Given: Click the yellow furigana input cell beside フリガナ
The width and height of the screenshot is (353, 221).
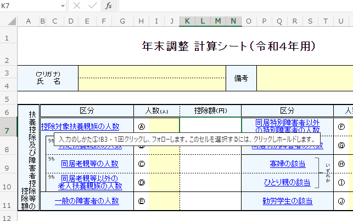Looking at the screenshot, I should tap(152, 72).
